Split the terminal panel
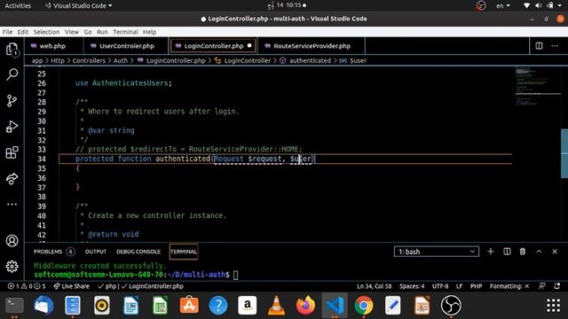568x319 pixels. coord(507,252)
